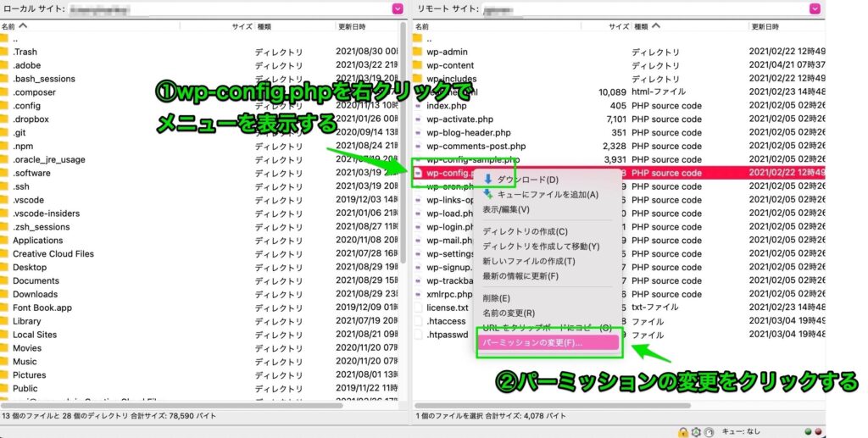Sort remote list by 更新日時 column header
This screenshot has width=868, height=438.
pos(787,26)
